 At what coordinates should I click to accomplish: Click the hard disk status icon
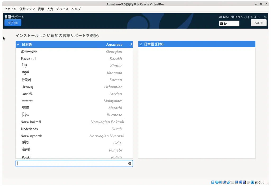(x=213, y=182)
